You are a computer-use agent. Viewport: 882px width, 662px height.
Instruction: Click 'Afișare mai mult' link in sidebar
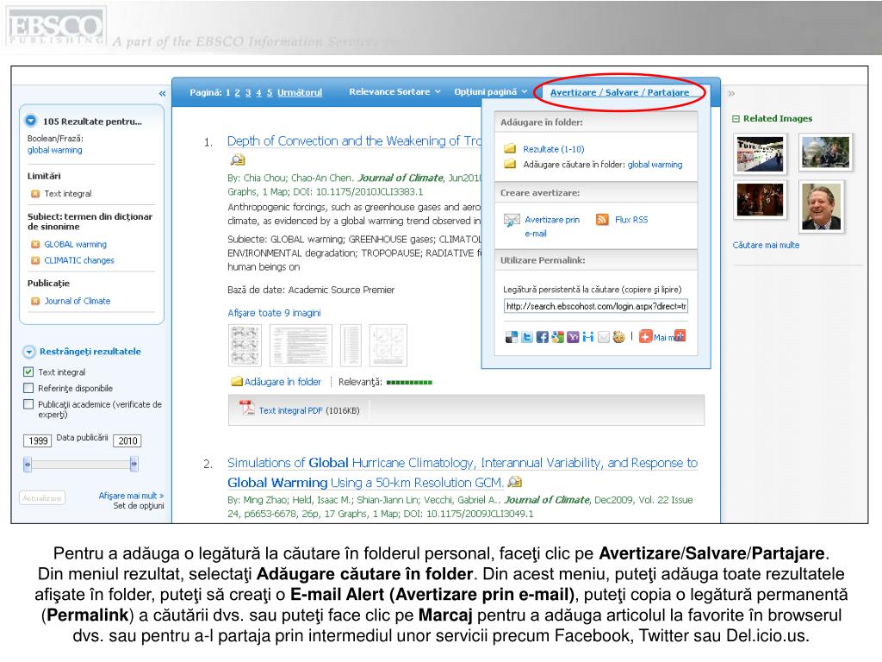131,496
